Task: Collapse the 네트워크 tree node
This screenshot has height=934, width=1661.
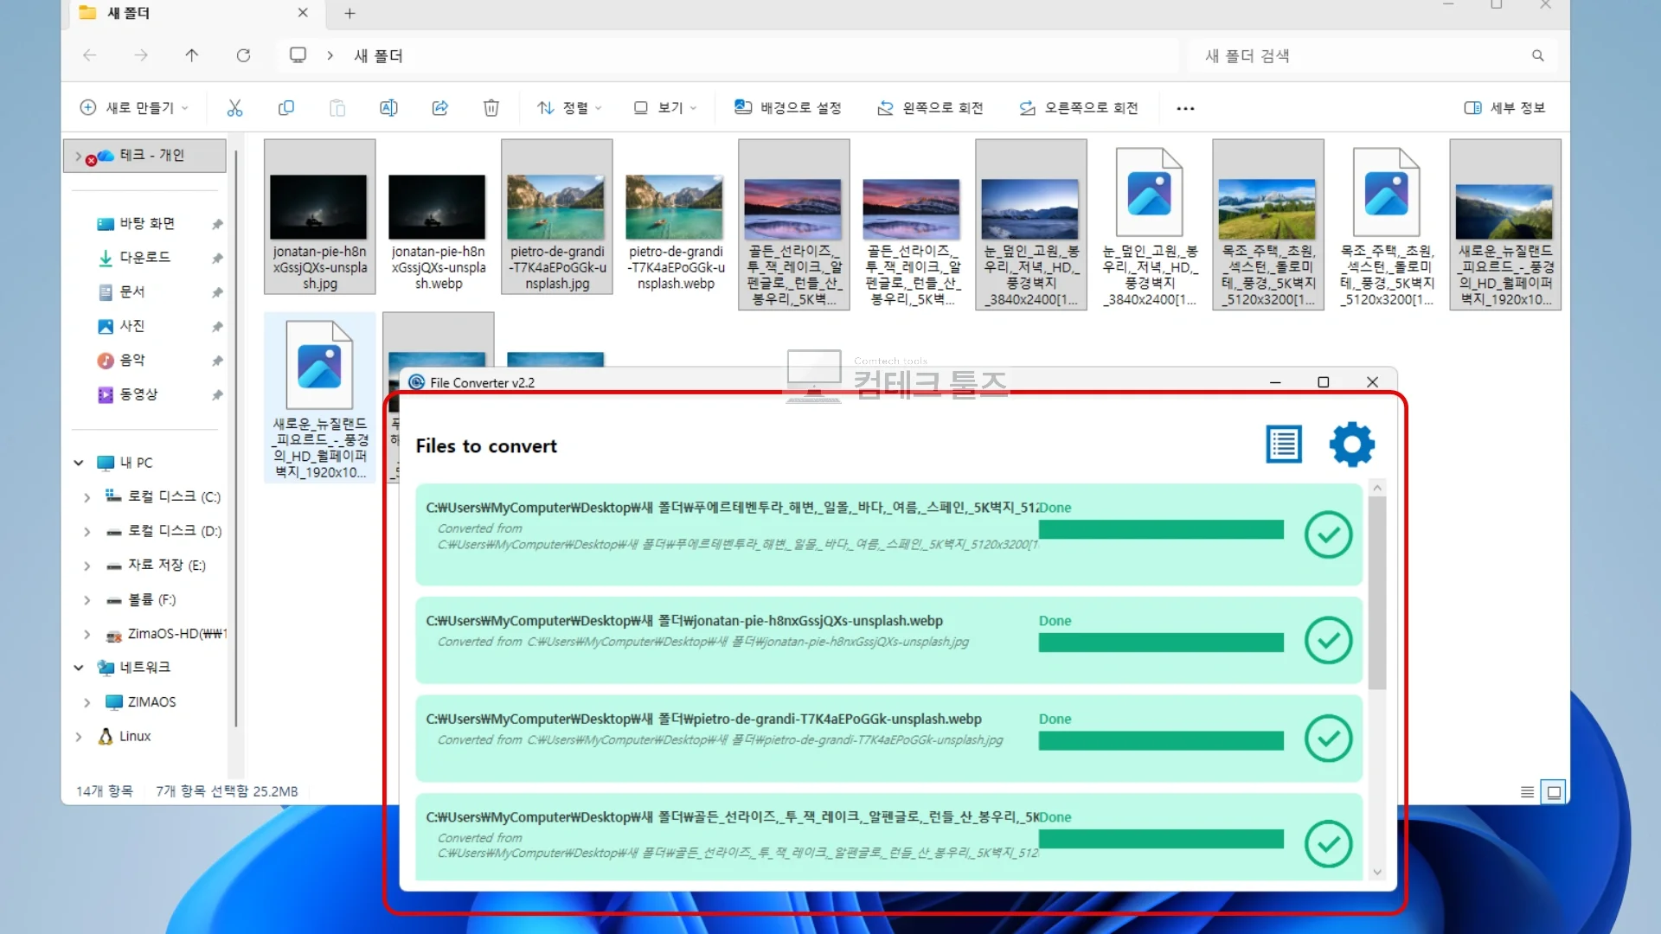Action: 79,668
